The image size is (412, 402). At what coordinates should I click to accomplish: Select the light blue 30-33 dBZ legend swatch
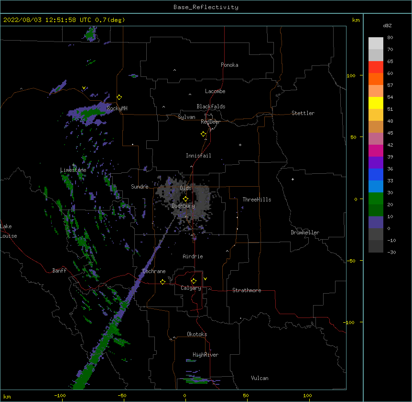[376, 186]
